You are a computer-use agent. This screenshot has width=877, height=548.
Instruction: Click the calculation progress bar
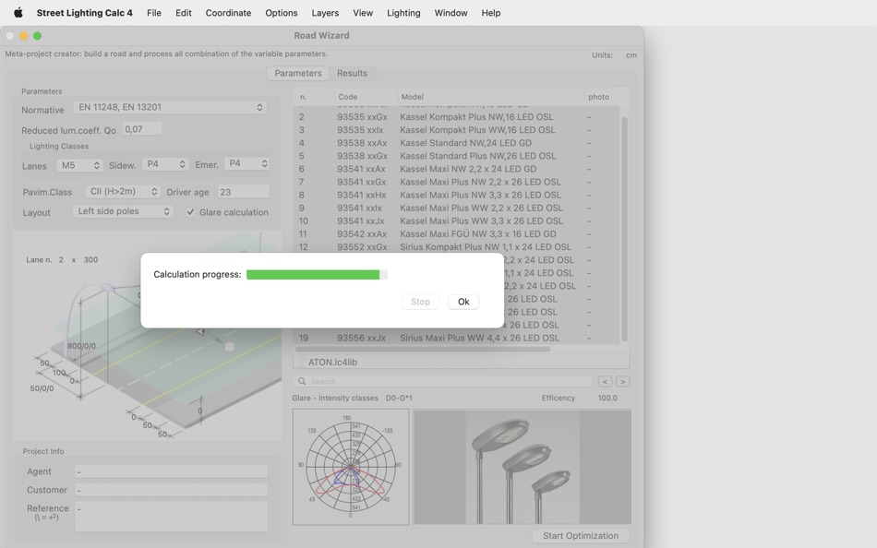point(317,275)
